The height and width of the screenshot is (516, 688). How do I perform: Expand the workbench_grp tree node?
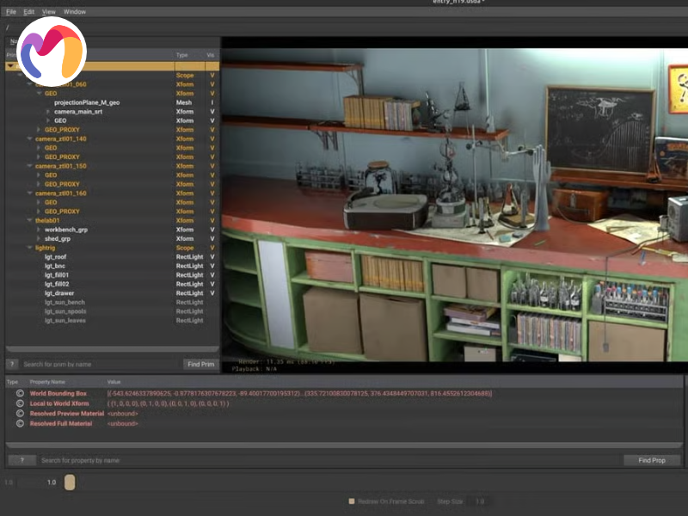[x=39, y=230]
